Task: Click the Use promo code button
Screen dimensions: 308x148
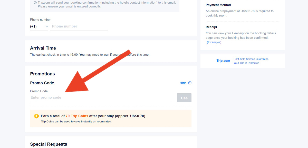Action: [x=184, y=98]
